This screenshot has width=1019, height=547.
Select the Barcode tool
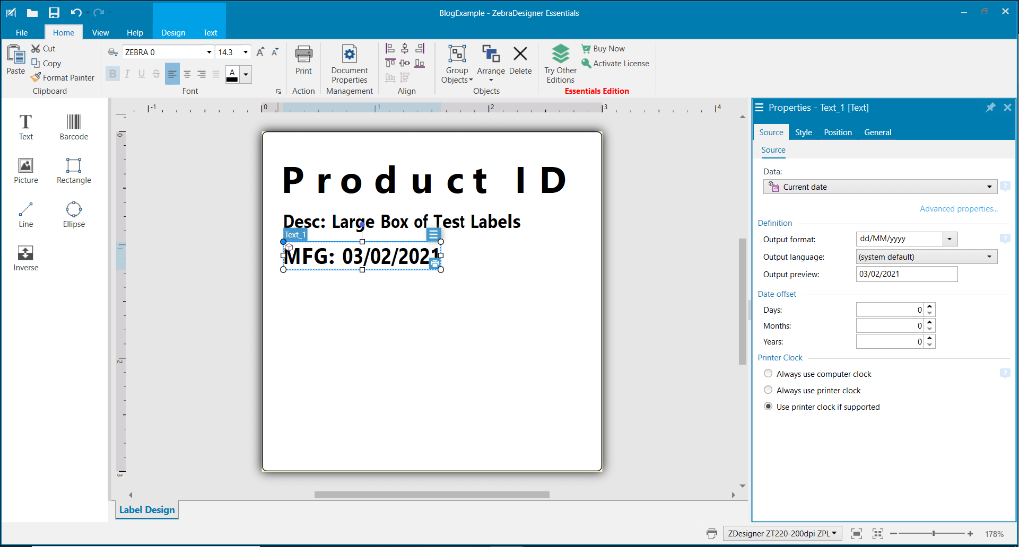[73, 127]
